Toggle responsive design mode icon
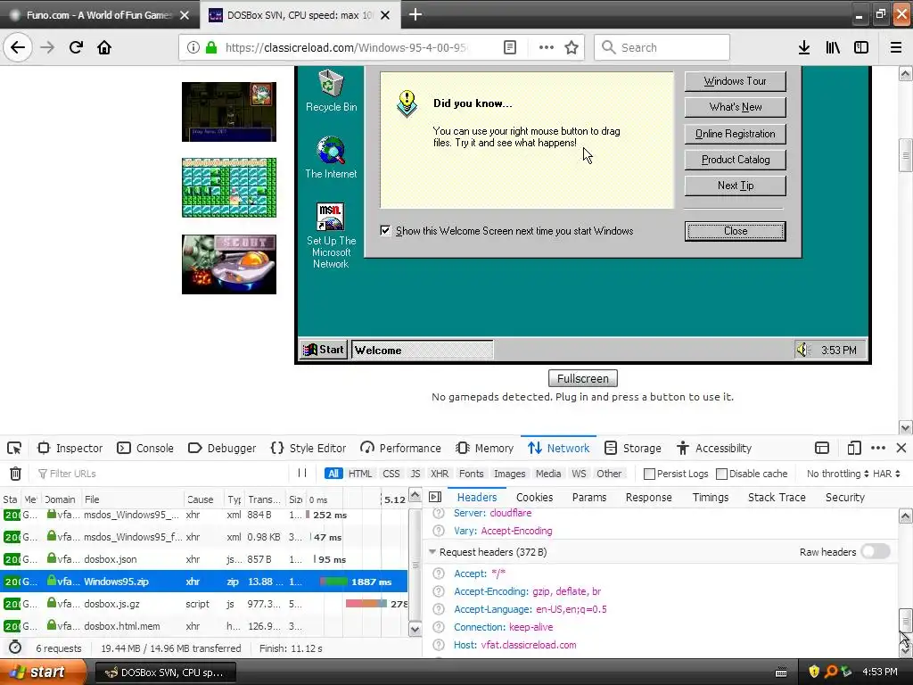Screen dimensions: 913x685 point(854,448)
